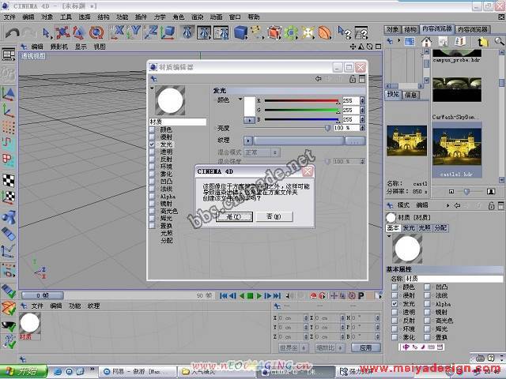Open the 光照 tab in attribute manager

(x=425, y=228)
